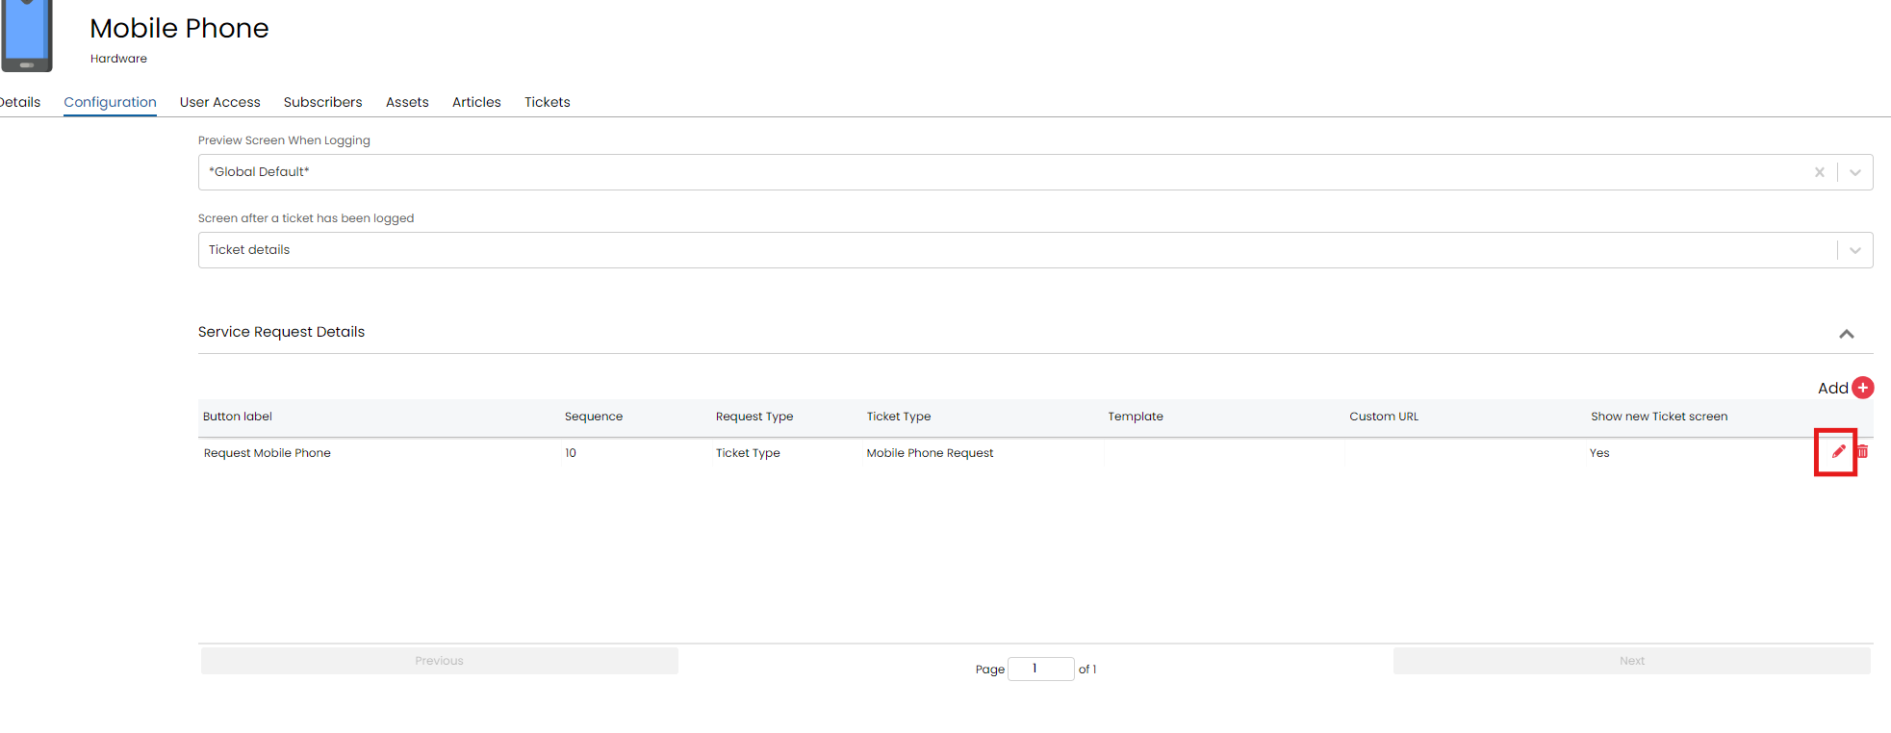
Task: Click the Next page button
Action: click(1631, 661)
